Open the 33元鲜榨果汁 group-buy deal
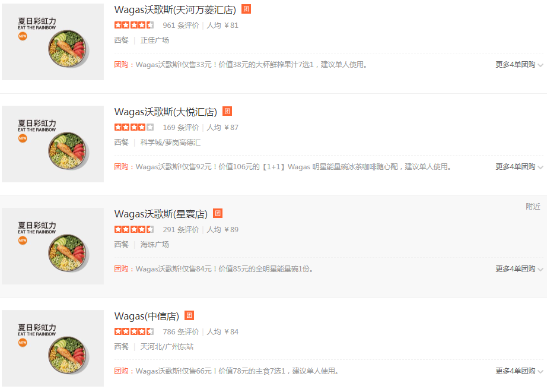This screenshot has width=547, height=389. pos(251,65)
